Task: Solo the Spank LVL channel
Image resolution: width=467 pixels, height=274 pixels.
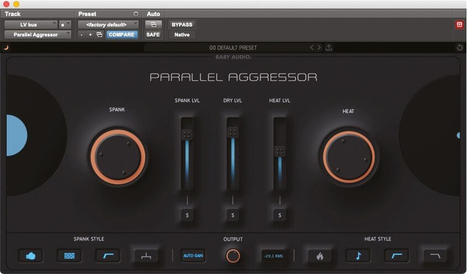Action: tap(187, 215)
